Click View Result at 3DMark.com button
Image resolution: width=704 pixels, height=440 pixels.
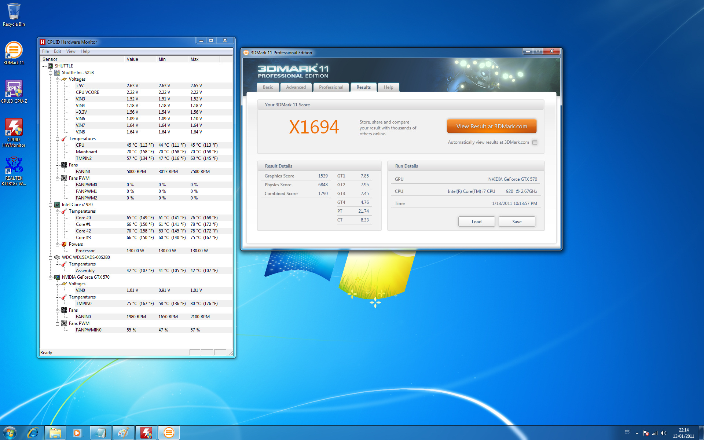[491, 126]
